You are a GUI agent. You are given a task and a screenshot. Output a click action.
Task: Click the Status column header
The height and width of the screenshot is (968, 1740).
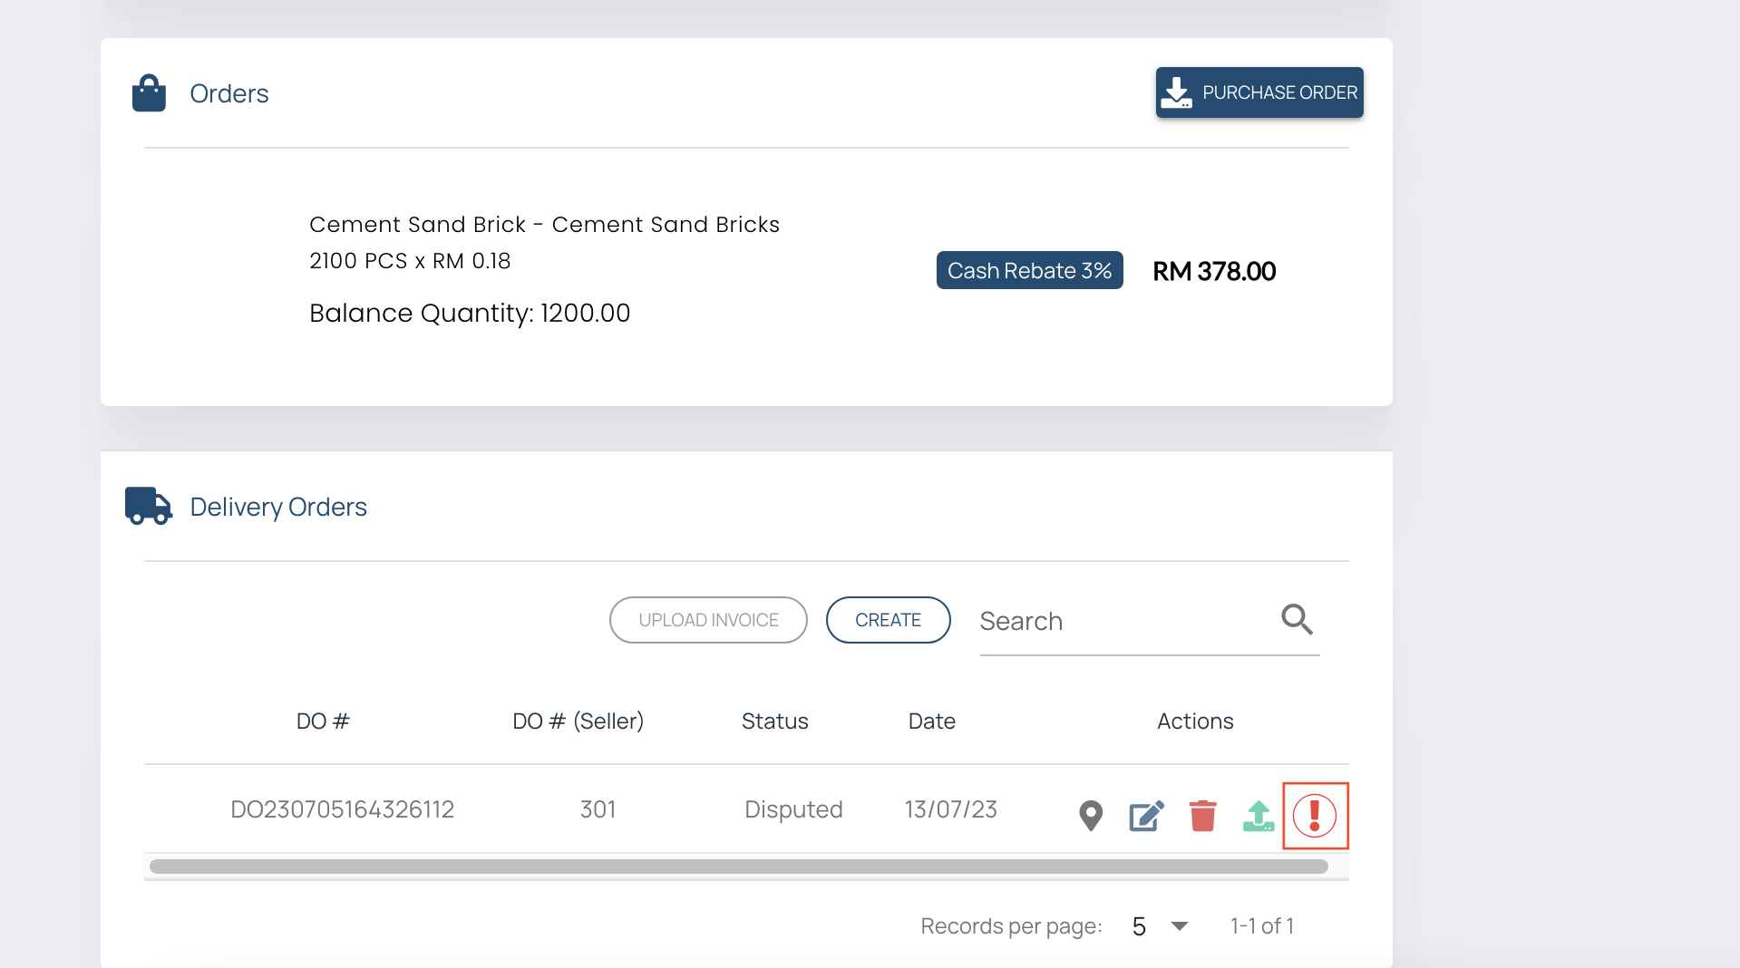click(774, 721)
